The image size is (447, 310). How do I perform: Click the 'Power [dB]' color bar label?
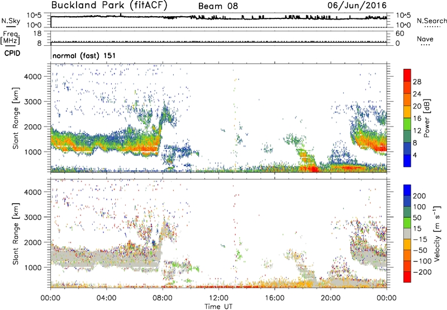pyautogui.click(x=427, y=118)
